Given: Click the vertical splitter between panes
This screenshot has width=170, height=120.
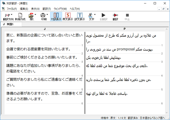Looking at the screenshot, I should click(x=85, y=73).
